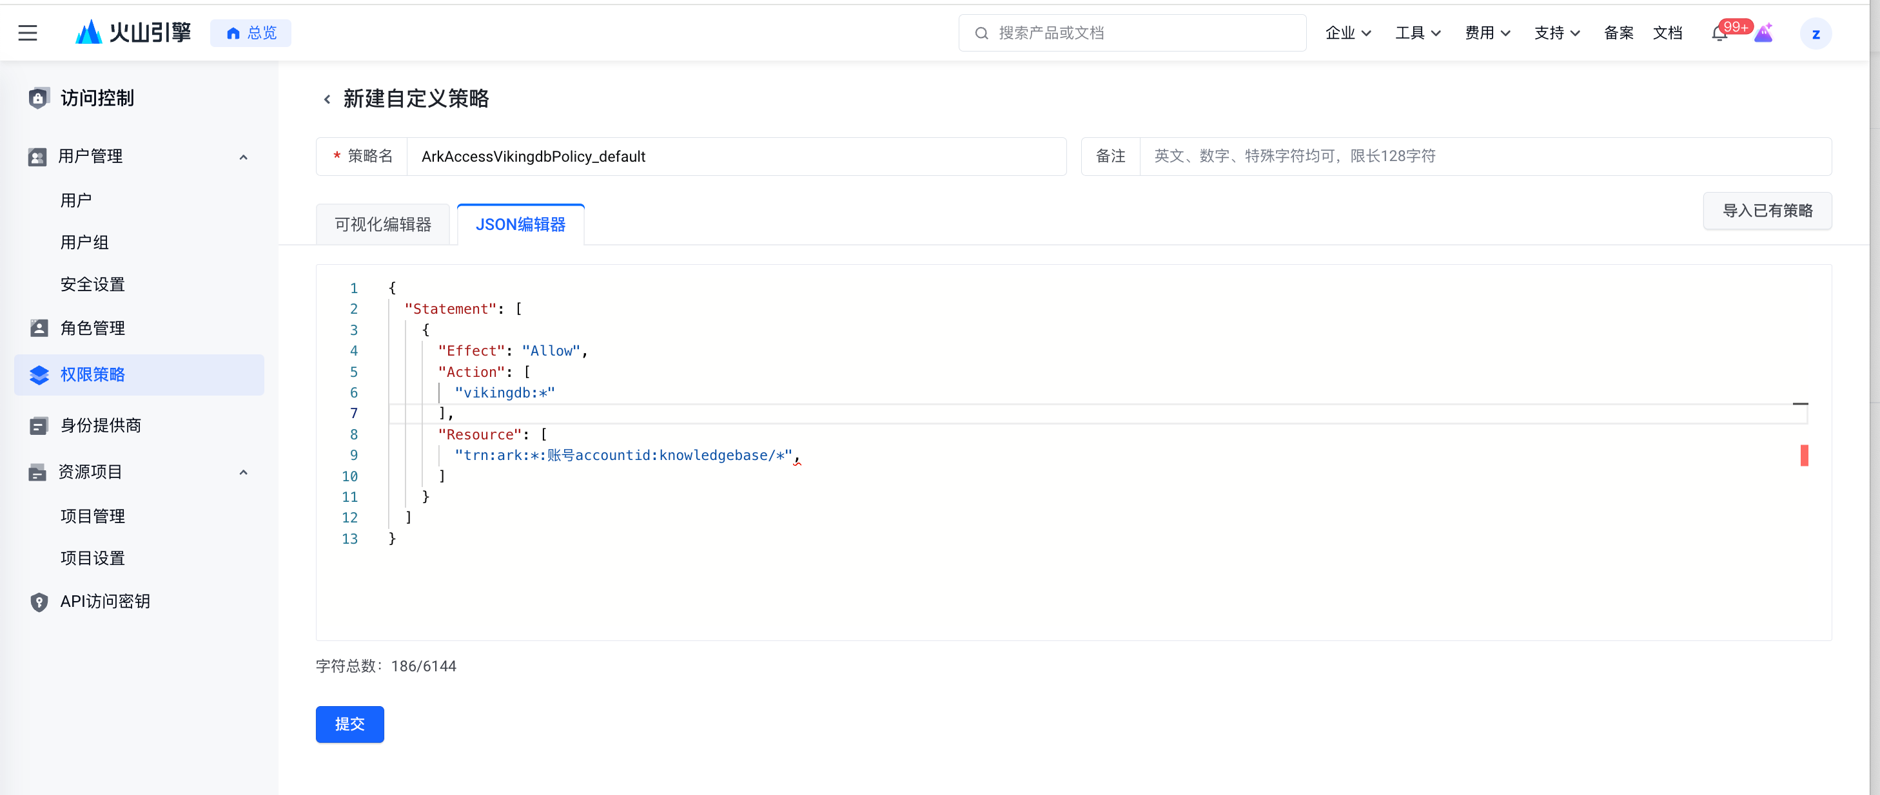Select the JSON编辑器 tab
This screenshot has width=1880, height=795.
tap(520, 225)
